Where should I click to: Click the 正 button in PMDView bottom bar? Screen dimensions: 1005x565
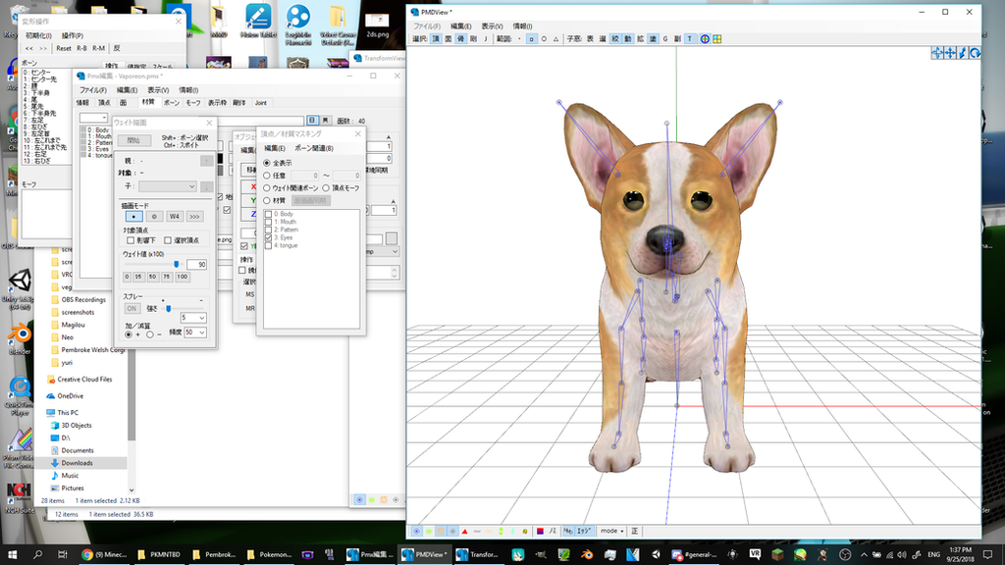pyautogui.click(x=635, y=531)
